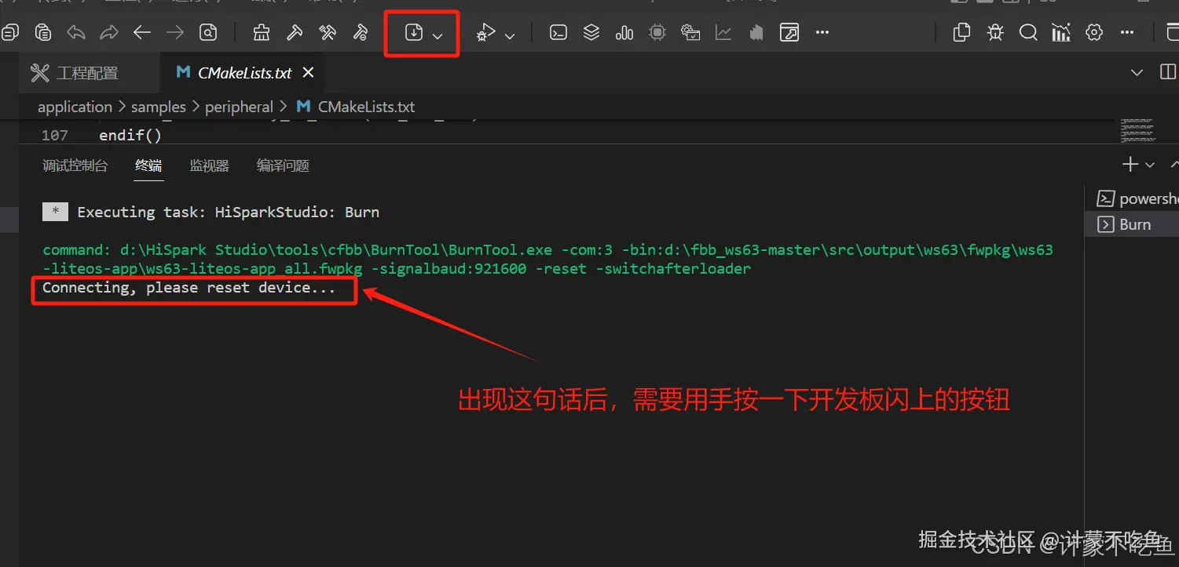
Task: Click line number 107 in the gutter
Action: 54,135
